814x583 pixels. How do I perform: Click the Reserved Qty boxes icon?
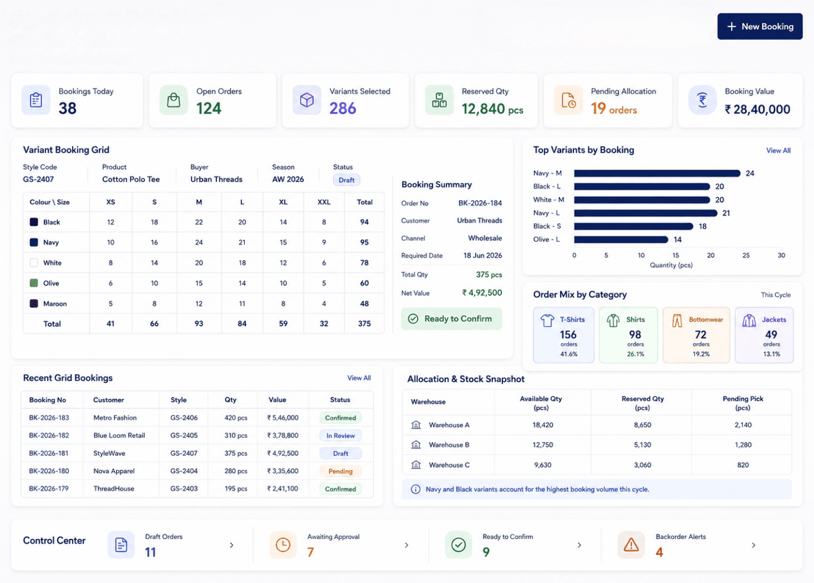(439, 100)
